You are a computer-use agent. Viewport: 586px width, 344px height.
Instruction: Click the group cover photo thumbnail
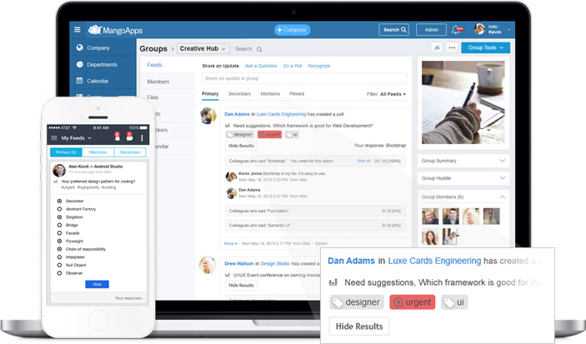[463, 102]
